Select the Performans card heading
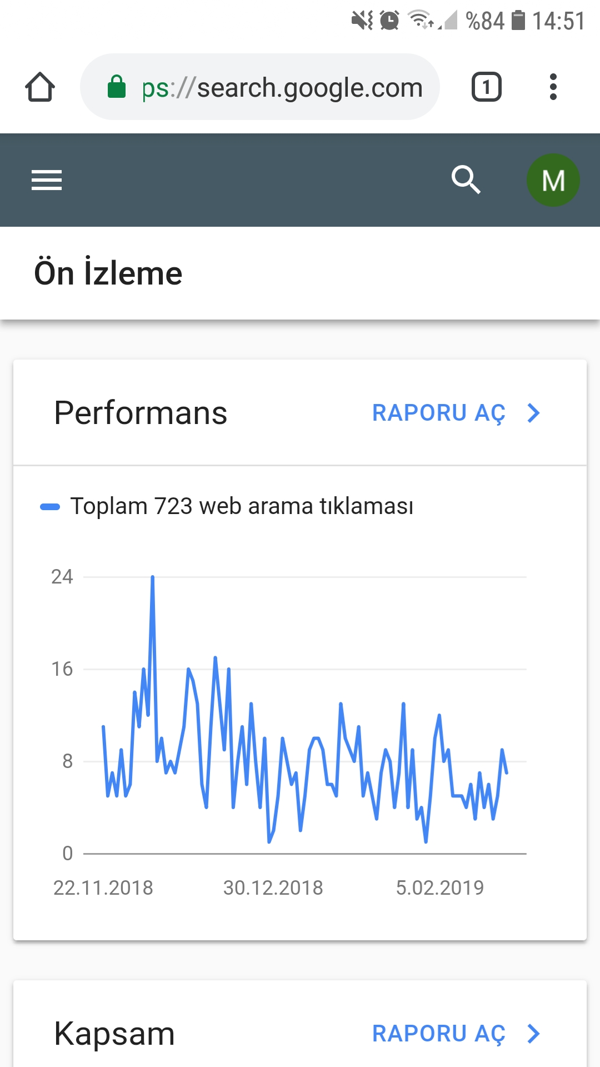 [x=141, y=413]
